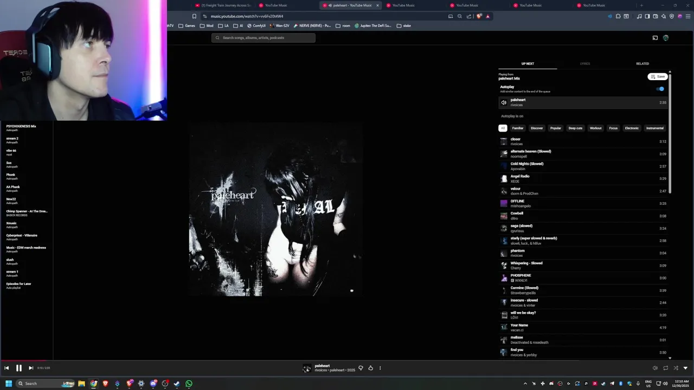Click the cast to device icon

click(x=655, y=38)
